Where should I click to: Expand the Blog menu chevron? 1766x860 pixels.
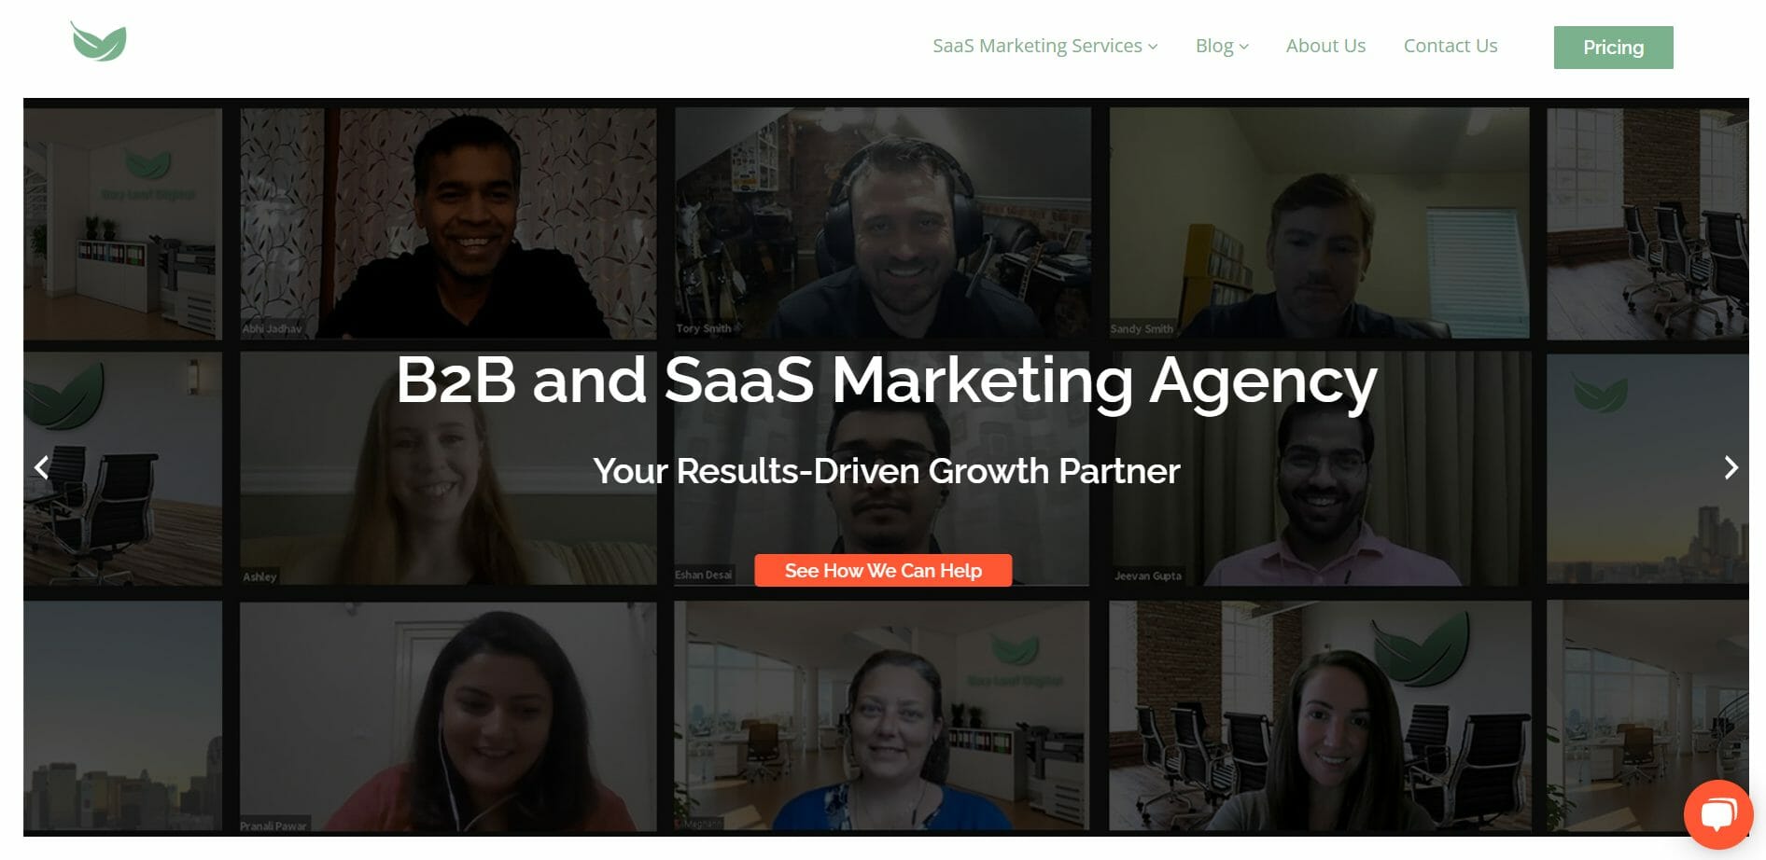point(1244,47)
